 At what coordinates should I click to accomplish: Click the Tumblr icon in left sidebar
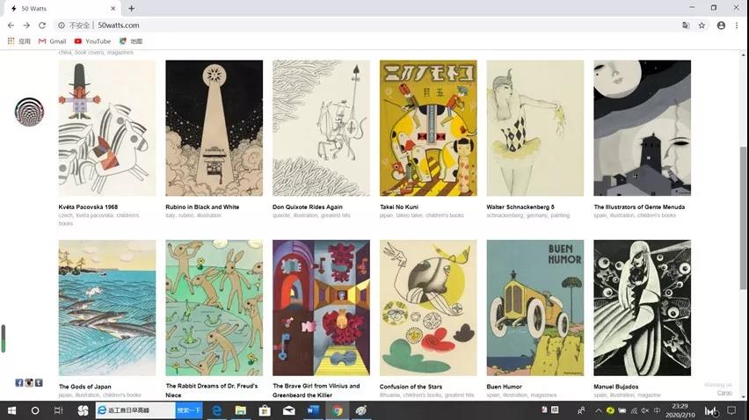tap(39, 383)
